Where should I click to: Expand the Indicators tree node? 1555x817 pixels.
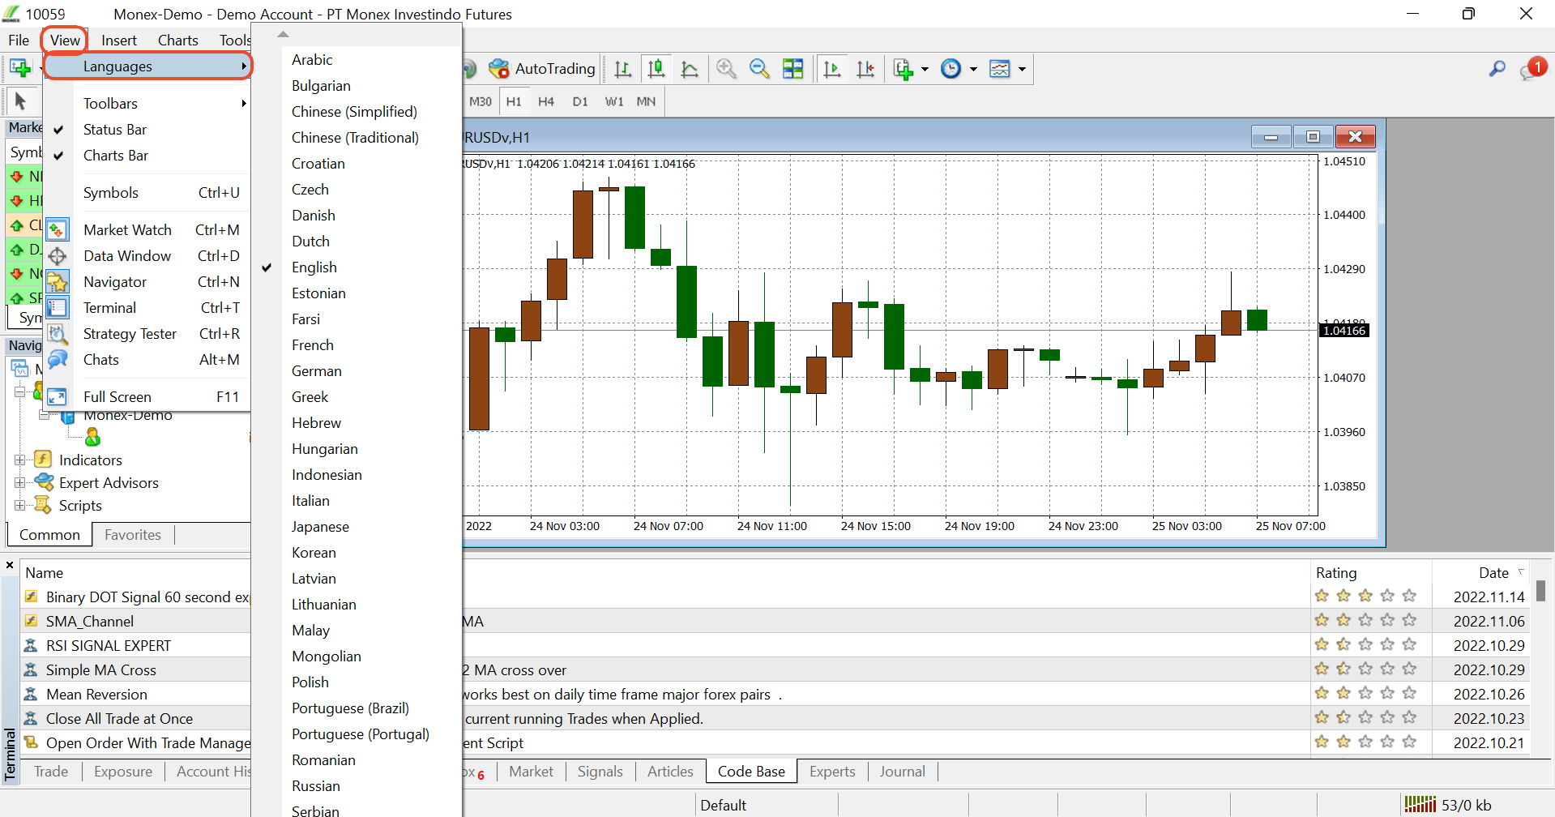click(x=19, y=460)
